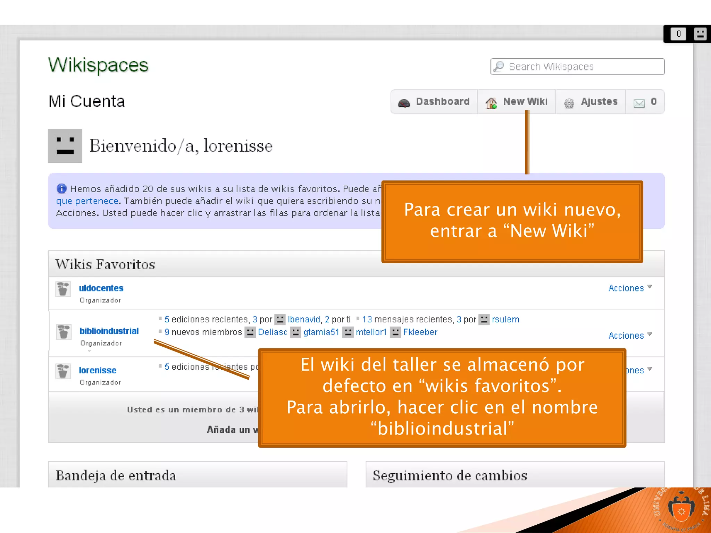Viewport: 711px width, 533px height.
Task: Click the gtamia51 member link
Action: [x=321, y=332]
